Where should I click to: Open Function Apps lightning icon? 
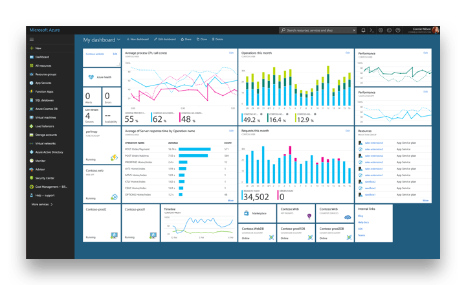pyautogui.click(x=32, y=91)
